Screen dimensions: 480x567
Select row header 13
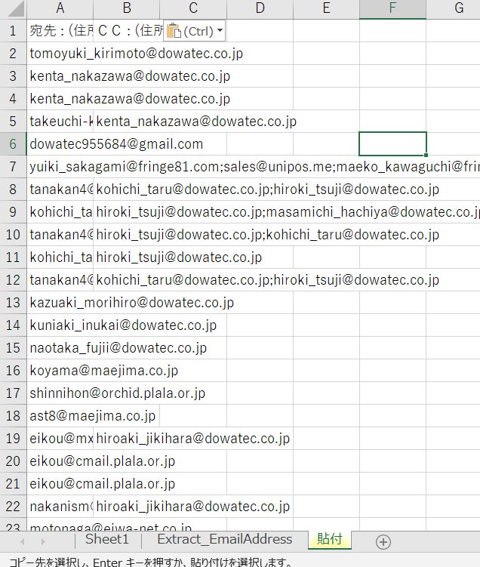[x=13, y=303]
